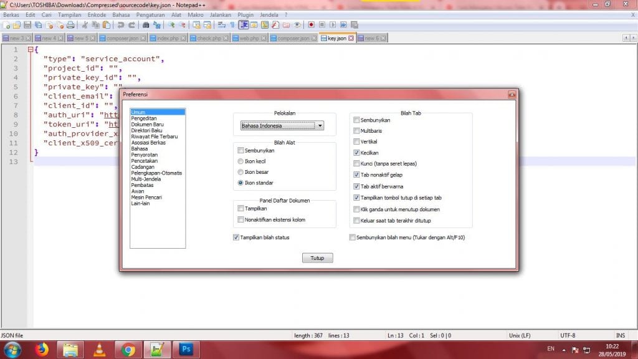Click the Replace toolbar icon
The height and width of the screenshot is (359, 638).
156,25
